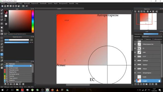Create layer folder in Layers panel
Screen dimensions: 163x92
click(146, 84)
